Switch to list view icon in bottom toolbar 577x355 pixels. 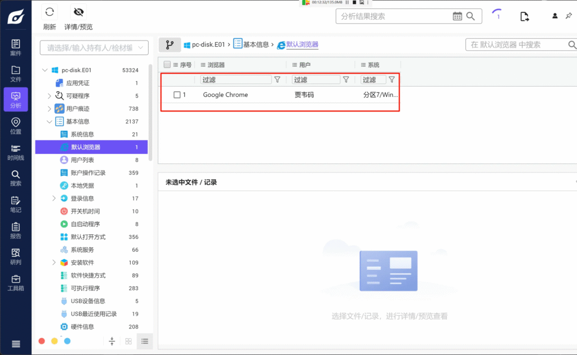pos(145,341)
